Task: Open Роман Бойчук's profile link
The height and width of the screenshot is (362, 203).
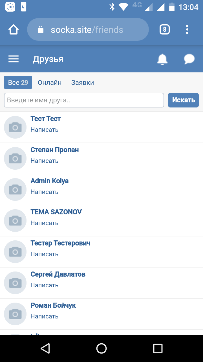Action: pyautogui.click(x=53, y=305)
